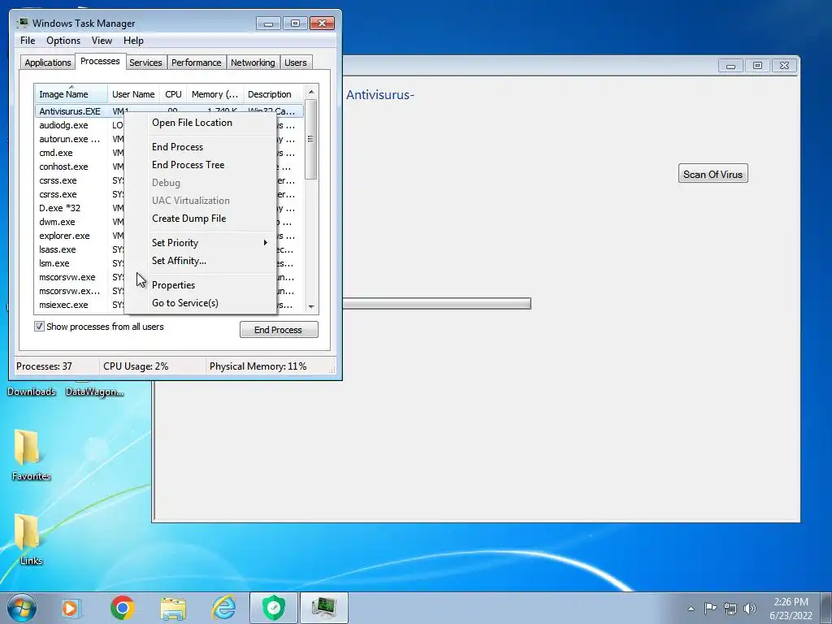This screenshot has height=624, width=832.
Task: Minimize the Antivisurus window
Action: 730,65
